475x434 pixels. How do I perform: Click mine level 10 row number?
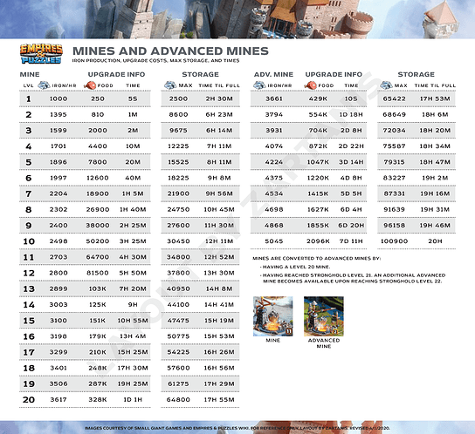pos(29,241)
